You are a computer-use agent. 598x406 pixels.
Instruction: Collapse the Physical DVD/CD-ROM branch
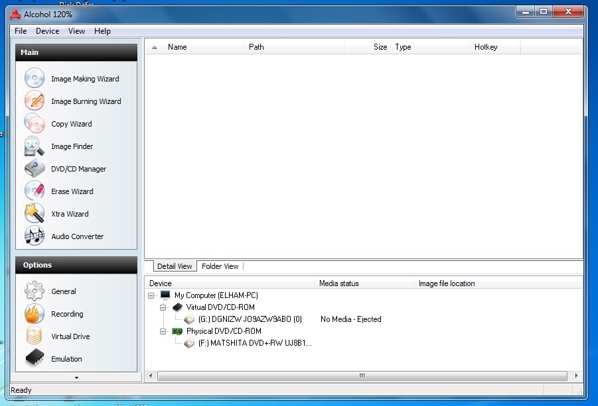(x=163, y=331)
